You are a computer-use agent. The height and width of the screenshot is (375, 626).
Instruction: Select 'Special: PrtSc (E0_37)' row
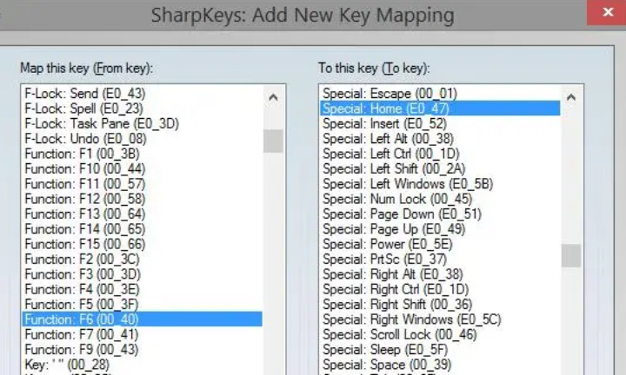pyautogui.click(x=440, y=260)
